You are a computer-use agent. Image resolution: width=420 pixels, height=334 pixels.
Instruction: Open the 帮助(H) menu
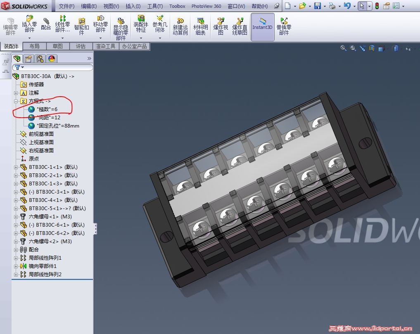point(259,6)
